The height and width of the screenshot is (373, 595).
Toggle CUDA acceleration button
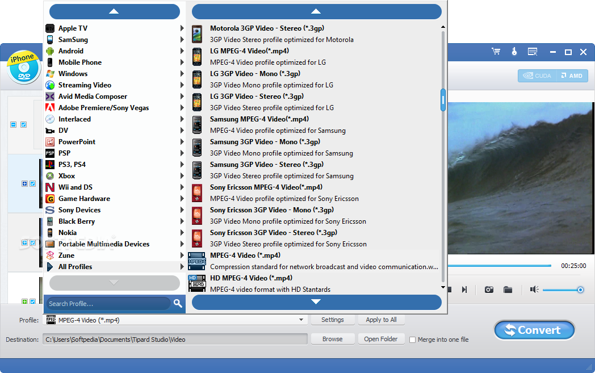[x=537, y=76]
